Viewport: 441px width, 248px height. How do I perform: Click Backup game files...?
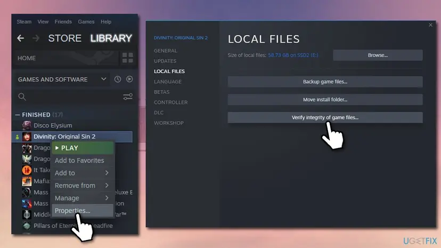click(x=325, y=81)
